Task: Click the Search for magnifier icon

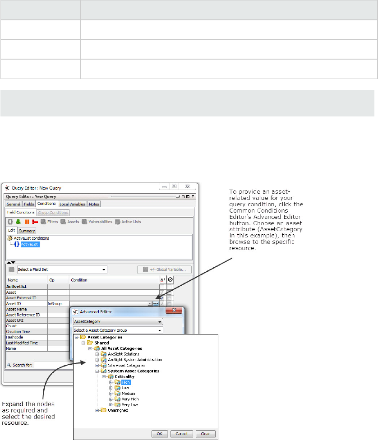Action: tap(9, 365)
